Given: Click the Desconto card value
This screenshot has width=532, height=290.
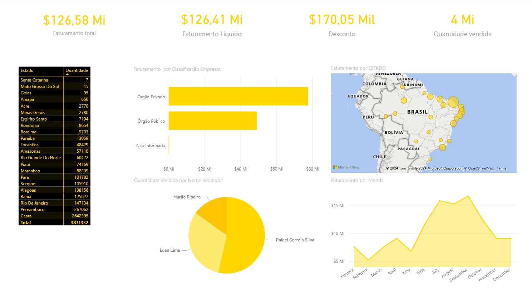Looking at the screenshot, I should [x=342, y=19].
